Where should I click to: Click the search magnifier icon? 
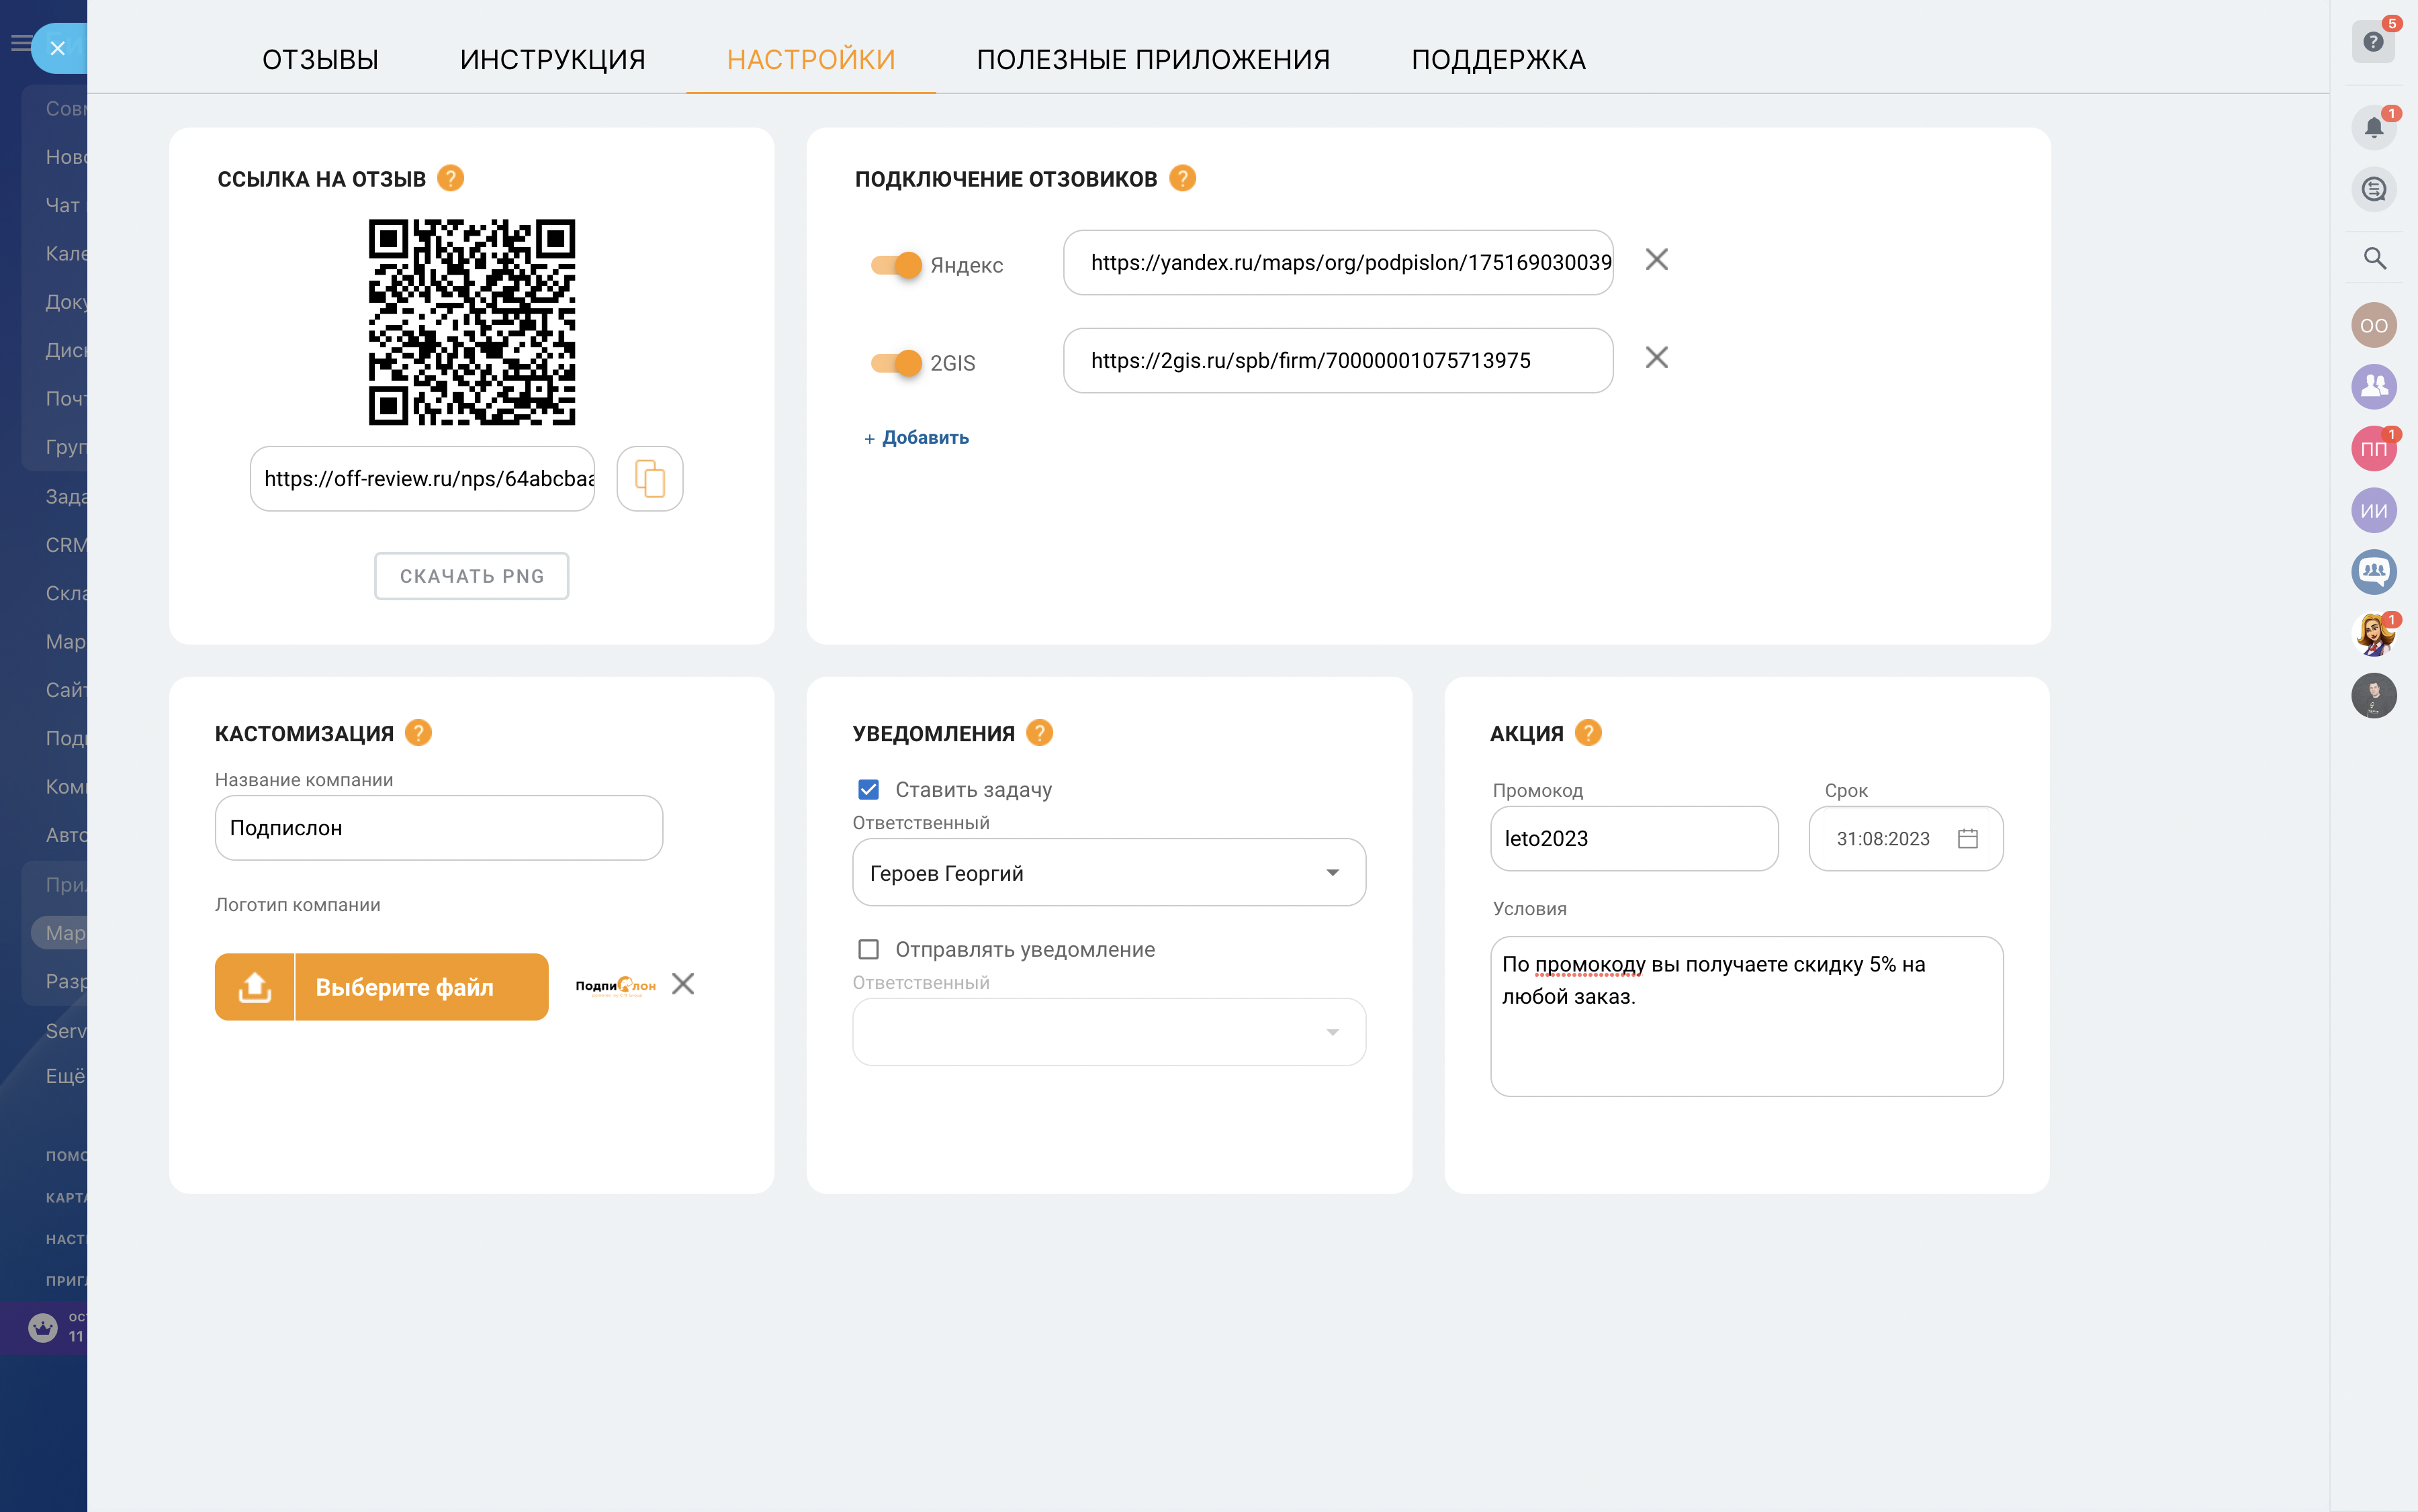pos(2374,259)
